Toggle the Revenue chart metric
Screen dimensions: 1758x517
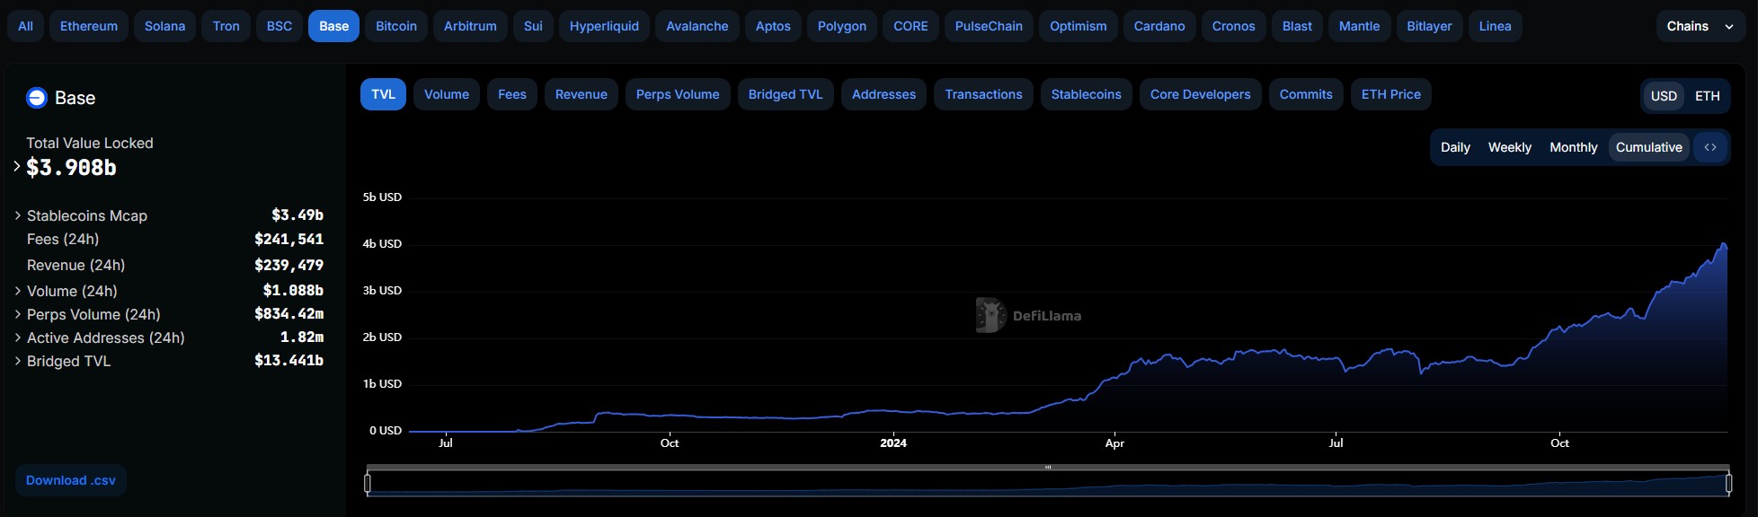(582, 94)
